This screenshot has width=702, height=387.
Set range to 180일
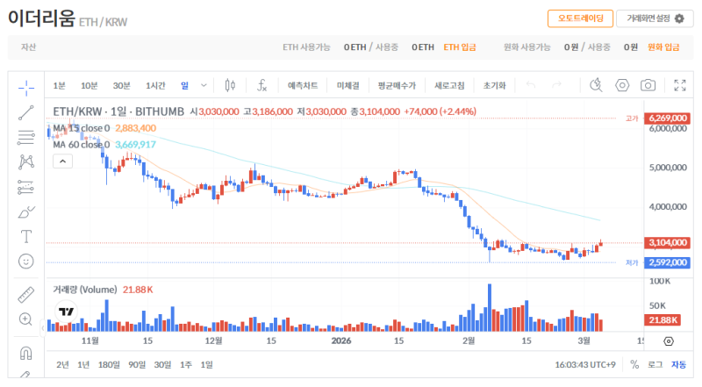coord(109,364)
